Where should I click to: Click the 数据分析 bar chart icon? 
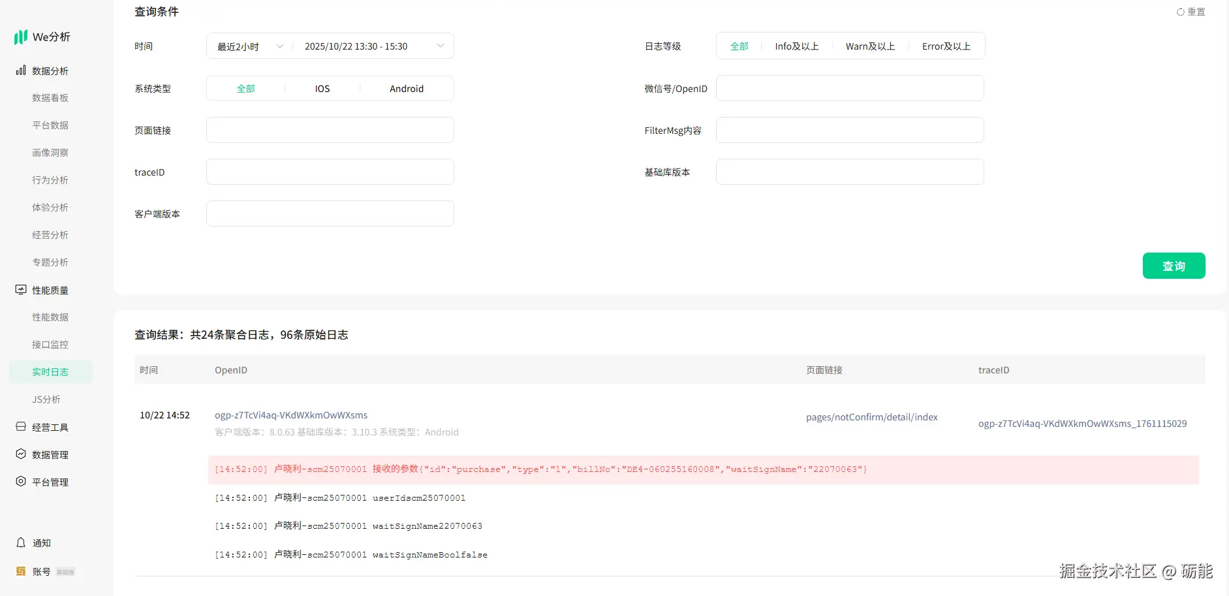click(21, 71)
